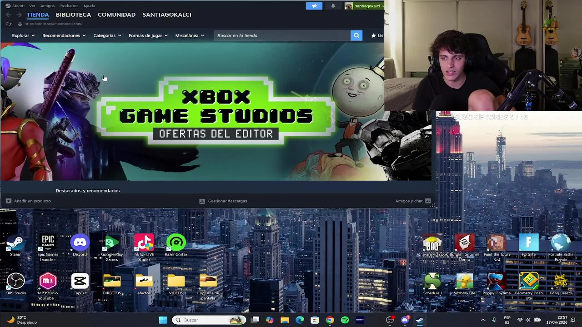Open the VIDEOS folder on the desktop
This screenshot has width=582, height=327.
click(176, 284)
